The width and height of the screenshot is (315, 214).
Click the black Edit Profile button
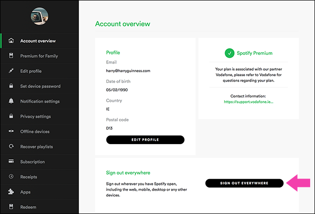coord(145,140)
